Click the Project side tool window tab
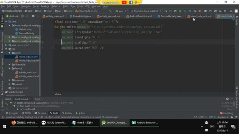The image size is (239, 134). point(2,22)
